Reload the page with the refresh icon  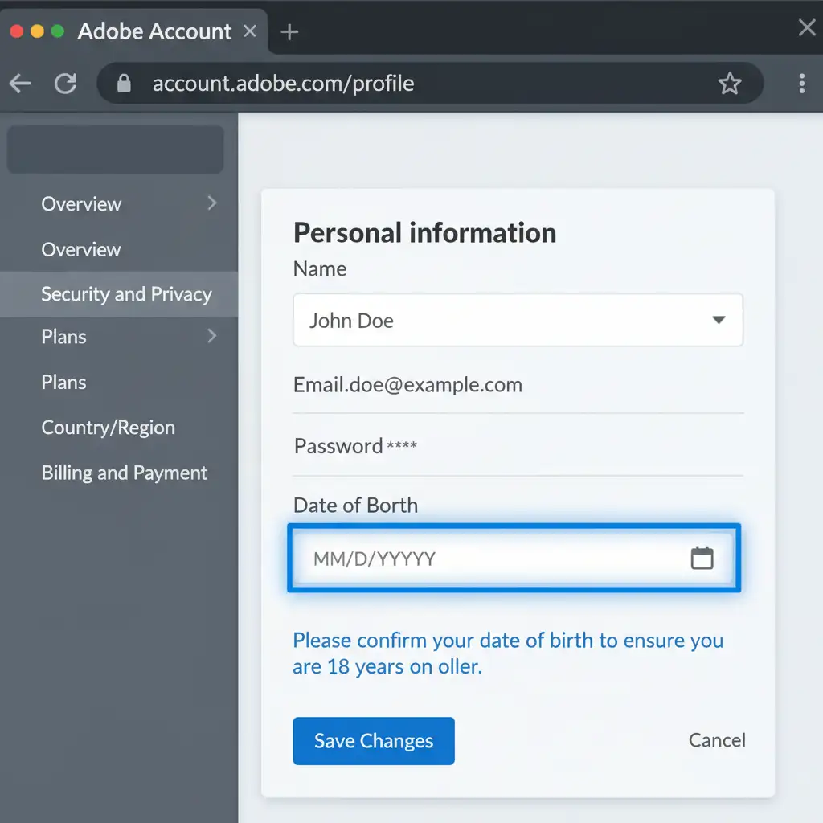[x=65, y=83]
